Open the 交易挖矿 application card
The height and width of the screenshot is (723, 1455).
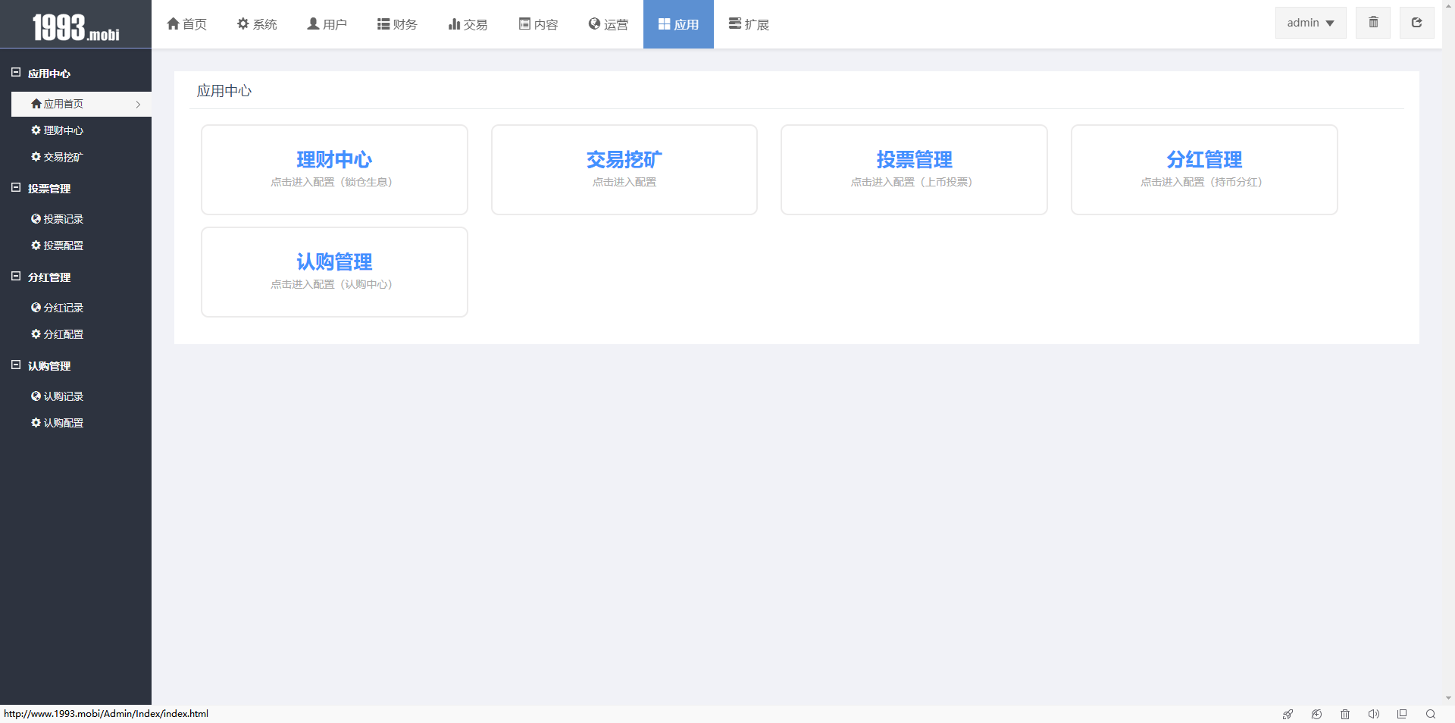(x=624, y=170)
